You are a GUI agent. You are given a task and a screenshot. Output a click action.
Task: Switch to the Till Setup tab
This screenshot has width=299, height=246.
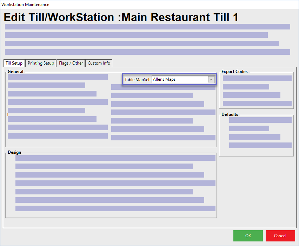(x=14, y=63)
